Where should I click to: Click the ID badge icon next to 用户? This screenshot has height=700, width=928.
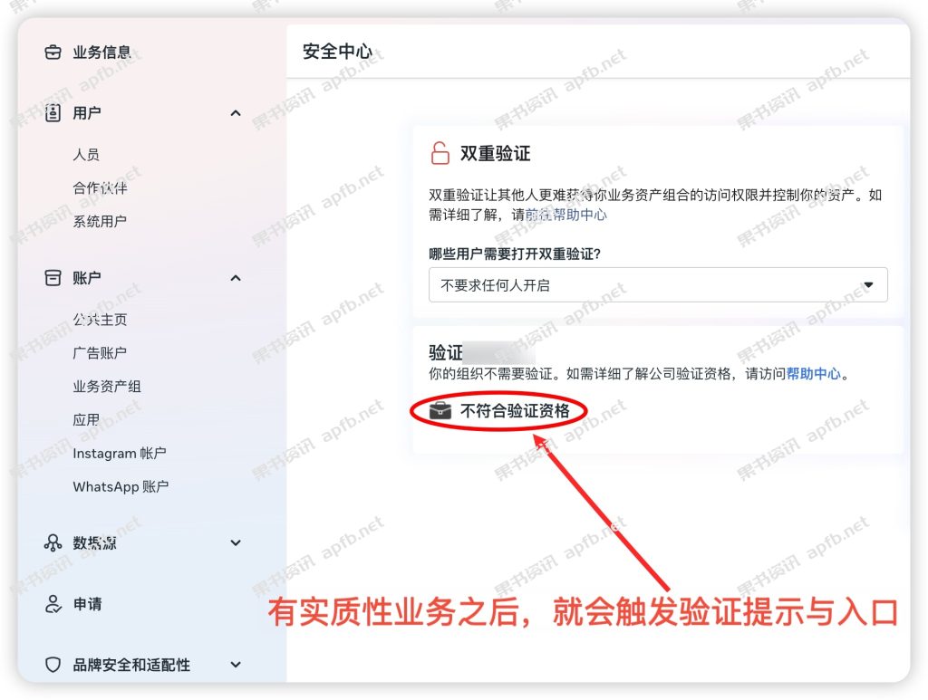[53, 112]
